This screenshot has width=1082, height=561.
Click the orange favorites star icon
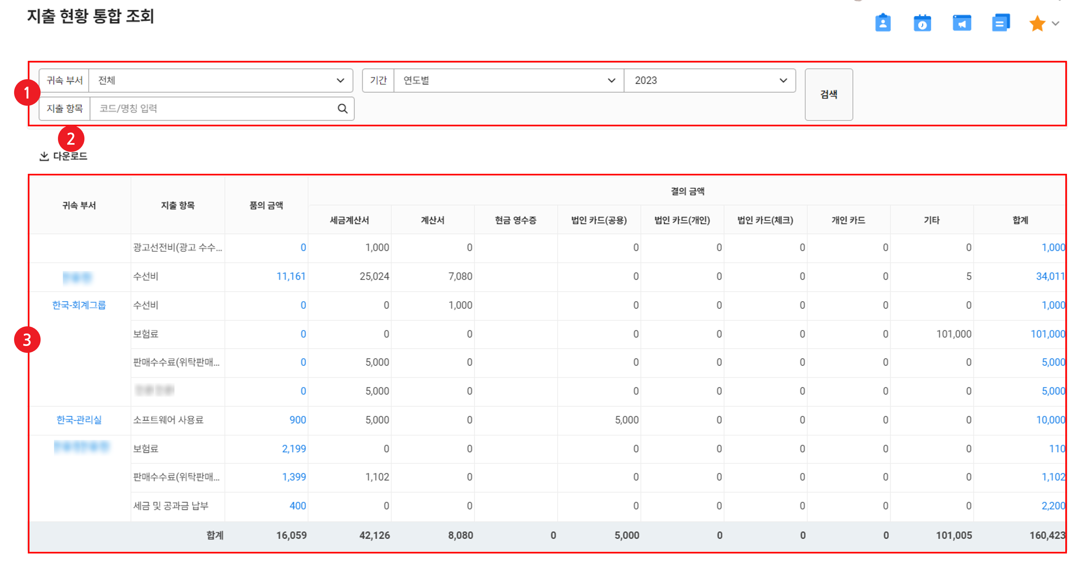pyautogui.click(x=1037, y=24)
